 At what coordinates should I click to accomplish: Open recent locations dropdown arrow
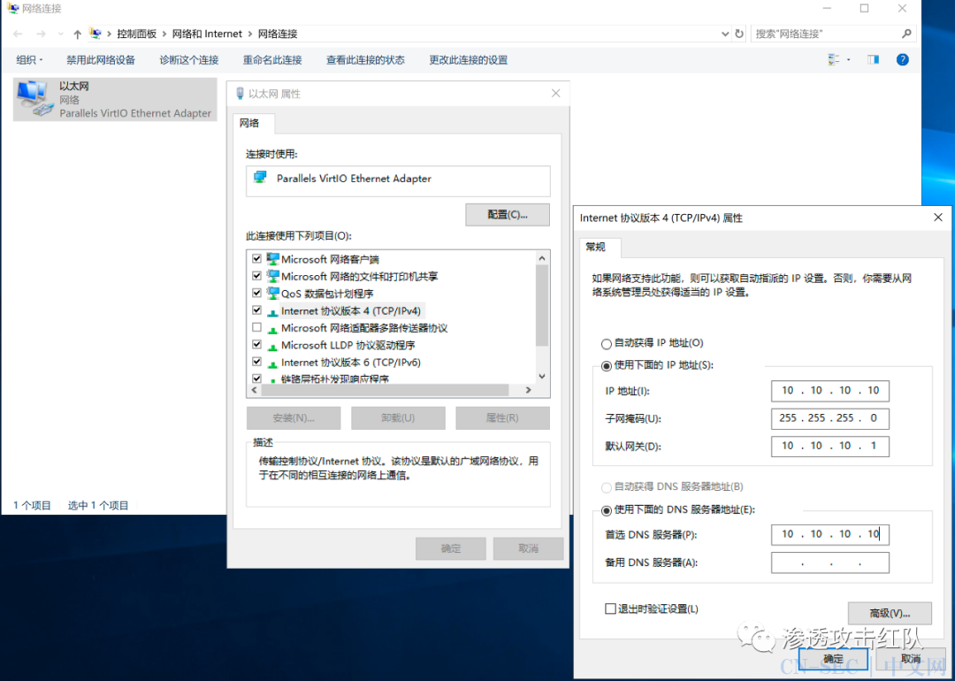60,34
